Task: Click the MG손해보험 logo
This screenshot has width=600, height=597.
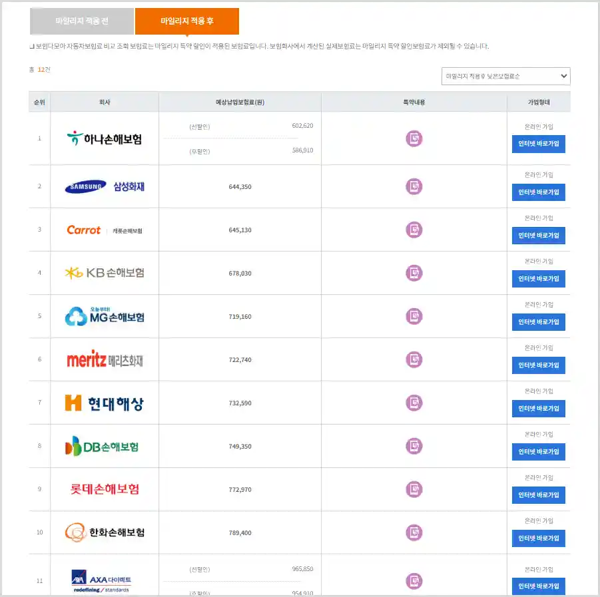Action: tap(105, 316)
